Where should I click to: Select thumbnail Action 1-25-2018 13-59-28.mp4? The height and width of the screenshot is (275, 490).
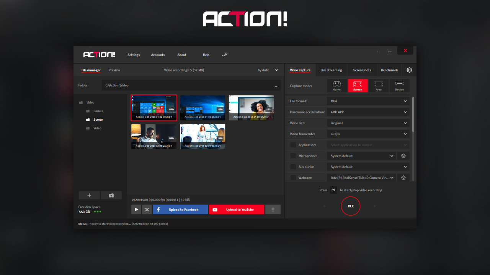154,136
